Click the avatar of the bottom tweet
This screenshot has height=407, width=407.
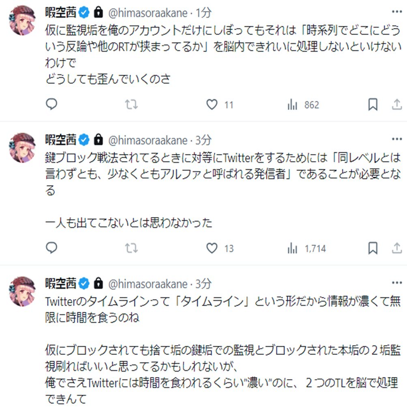tap(23, 291)
